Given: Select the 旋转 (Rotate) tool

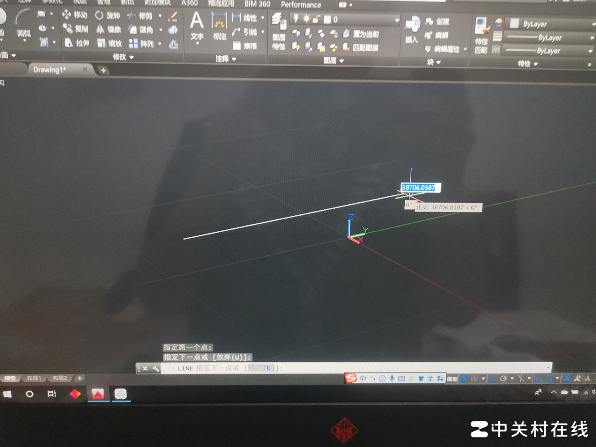Looking at the screenshot, I should click(x=107, y=15).
